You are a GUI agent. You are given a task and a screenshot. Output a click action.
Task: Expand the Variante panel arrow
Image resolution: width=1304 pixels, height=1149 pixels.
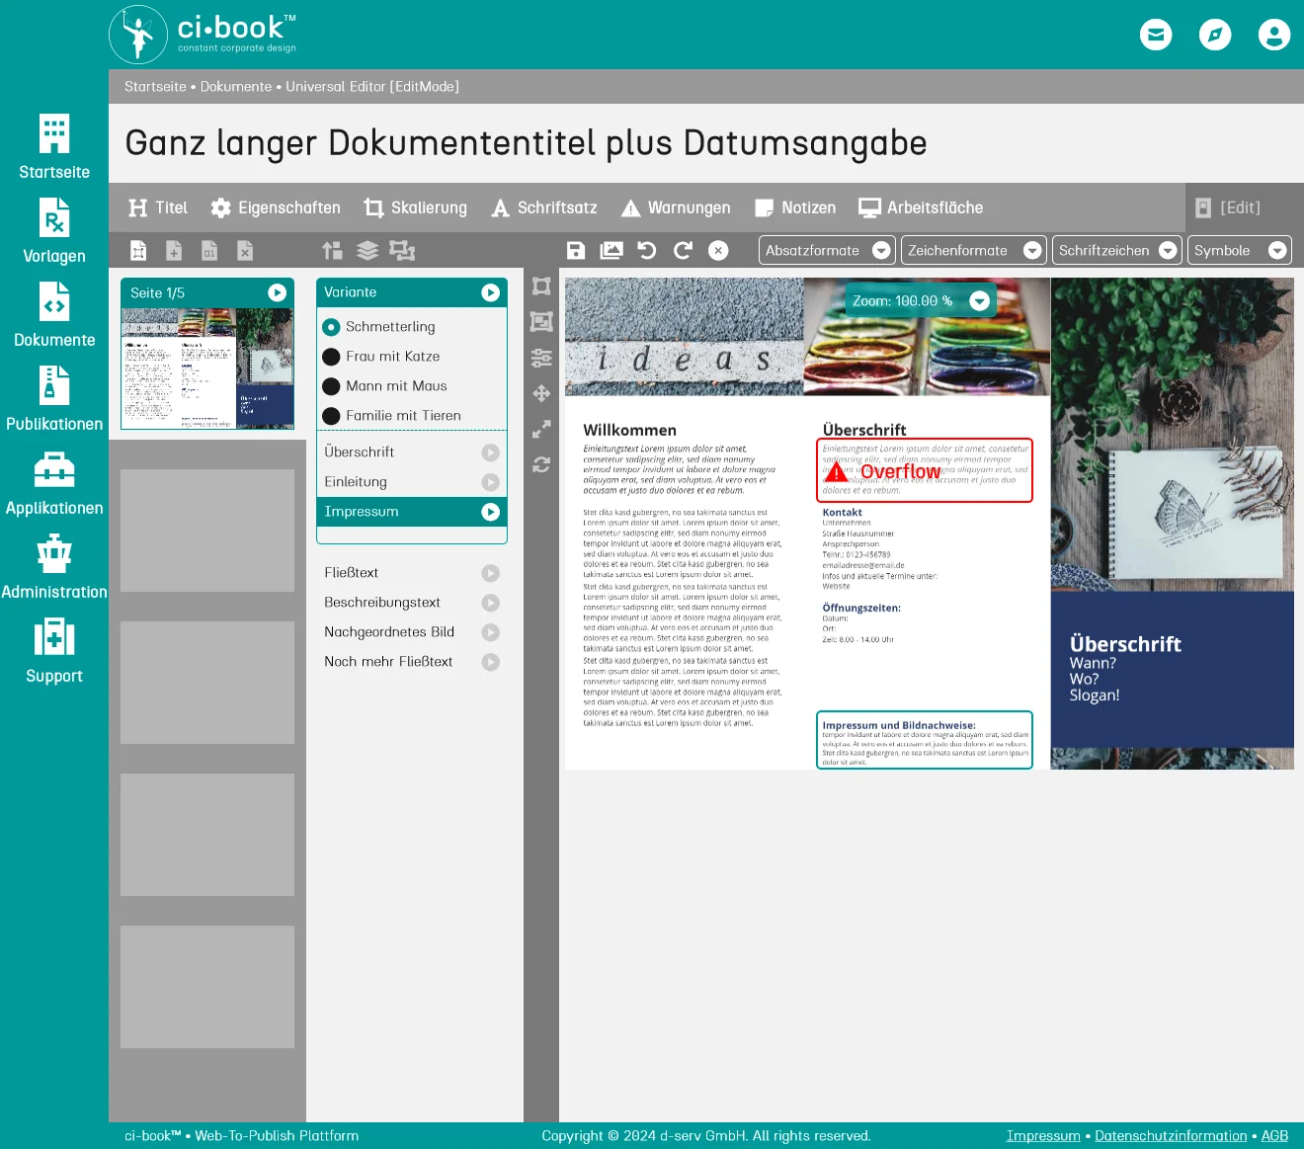coord(490,292)
